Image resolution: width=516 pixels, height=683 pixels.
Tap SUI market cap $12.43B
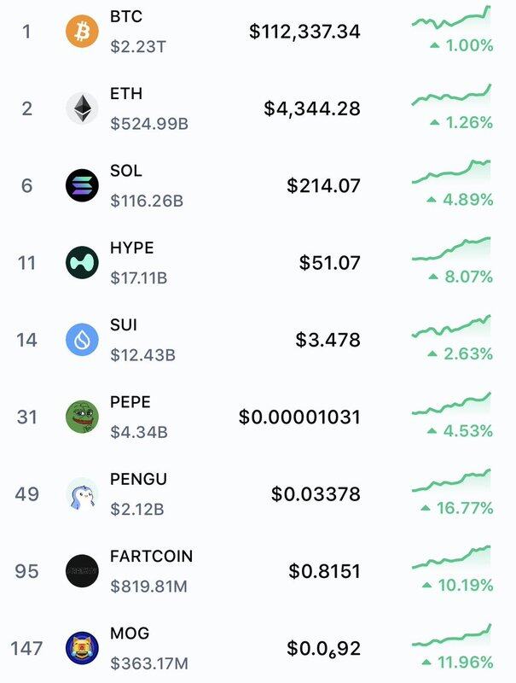(x=142, y=355)
